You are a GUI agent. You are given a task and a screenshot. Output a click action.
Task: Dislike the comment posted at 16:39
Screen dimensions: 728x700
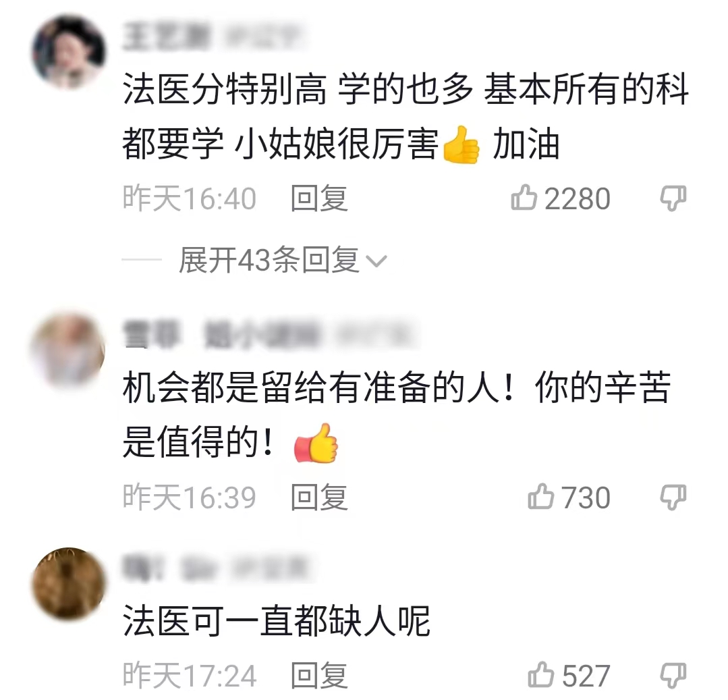pyautogui.click(x=673, y=498)
